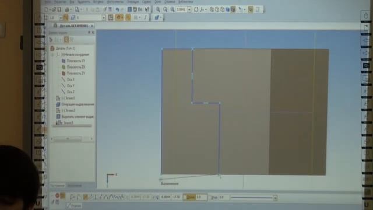Collapse the Начало координат tree node
373x210 pixels.
coord(52,54)
